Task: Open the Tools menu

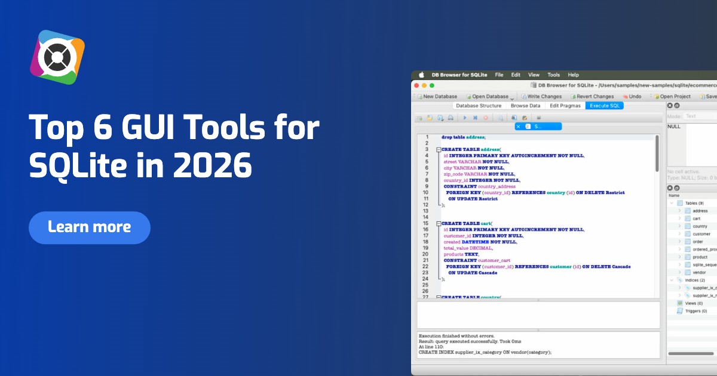Action: (x=554, y=75)
